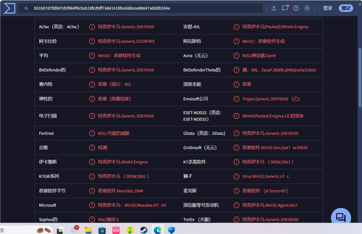This screenshot has height=234, width=362.
Task: Select the GData vendor name
Action: [204, 133]
